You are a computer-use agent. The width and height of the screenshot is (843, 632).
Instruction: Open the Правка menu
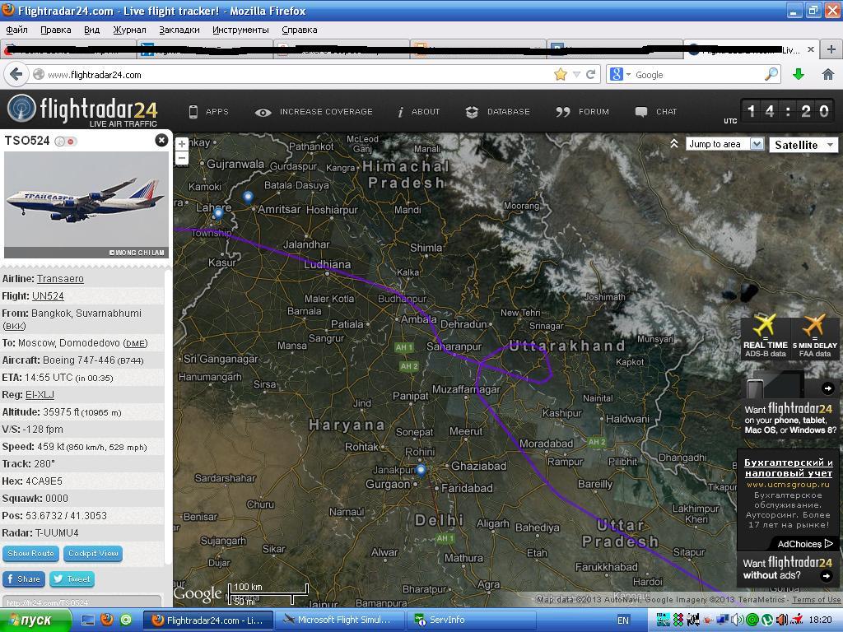click(x=56, y=30)
